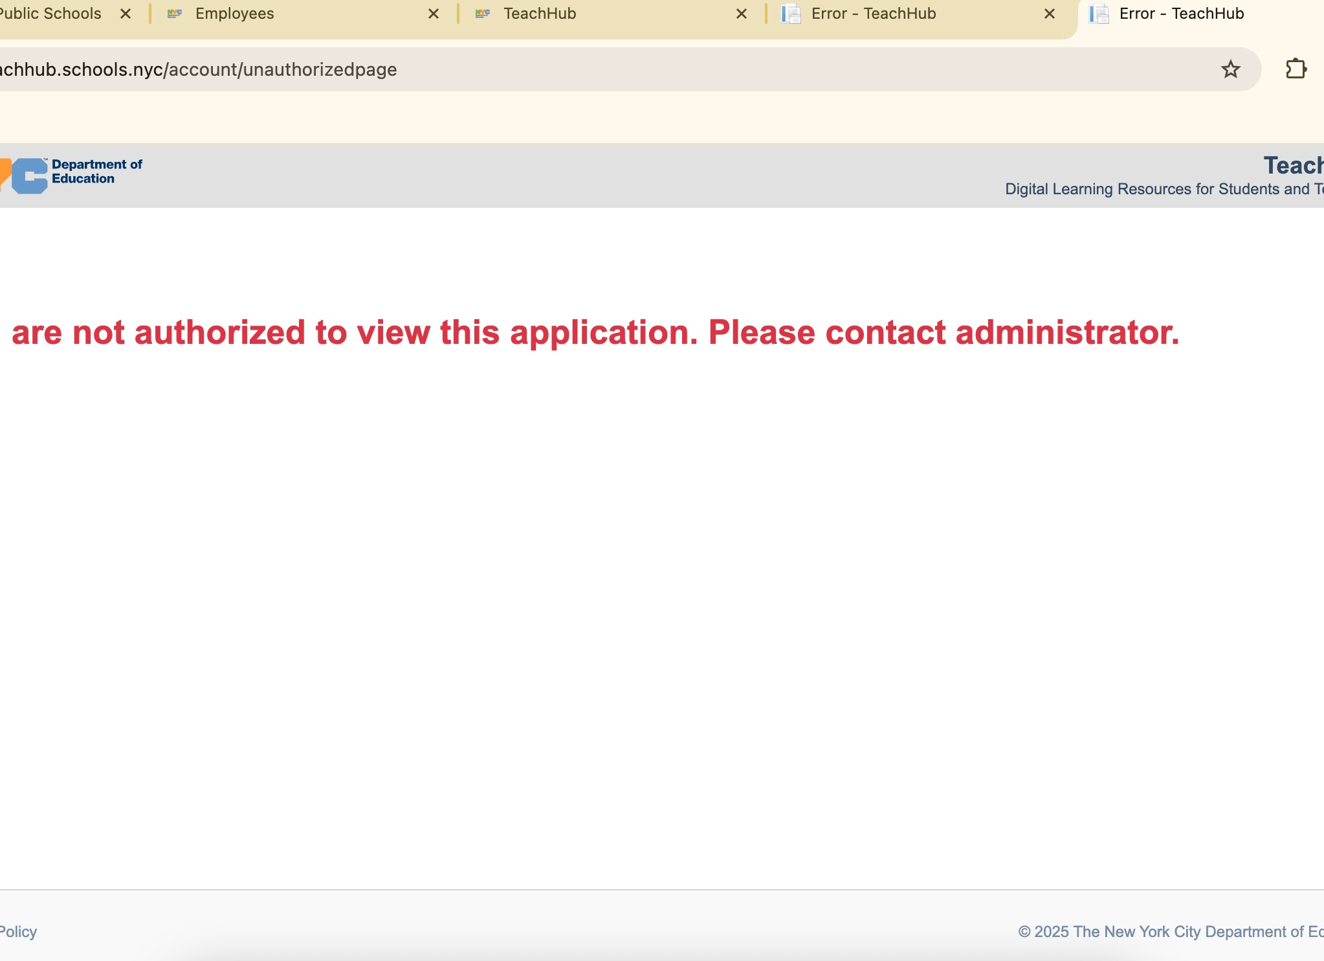Close the Employees tab

coord(434,14)
